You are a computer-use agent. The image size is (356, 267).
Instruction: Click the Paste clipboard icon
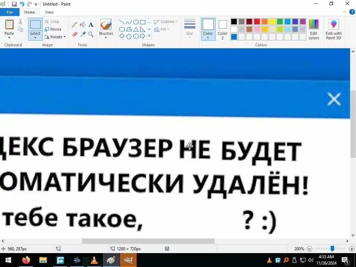pyautogui.click(x=9, y=24)
